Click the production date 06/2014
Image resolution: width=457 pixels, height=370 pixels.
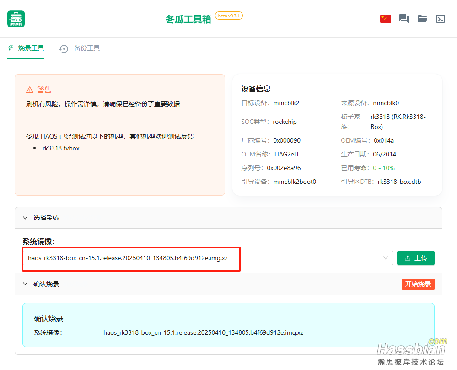click(384, 154)
